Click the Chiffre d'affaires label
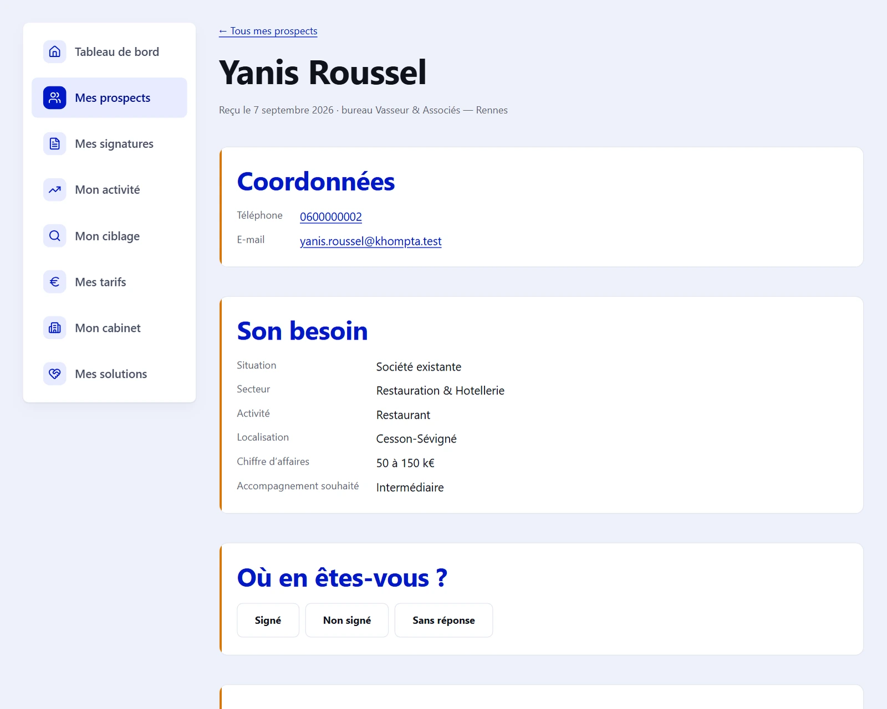The width and height of the screenshot is (887, 709). 273,461
